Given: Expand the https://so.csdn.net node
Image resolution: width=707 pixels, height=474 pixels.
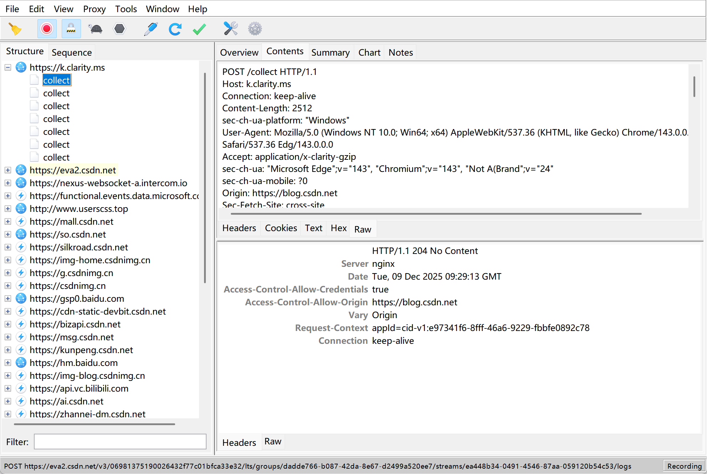Looking at the screenshot, I should 8,234.
